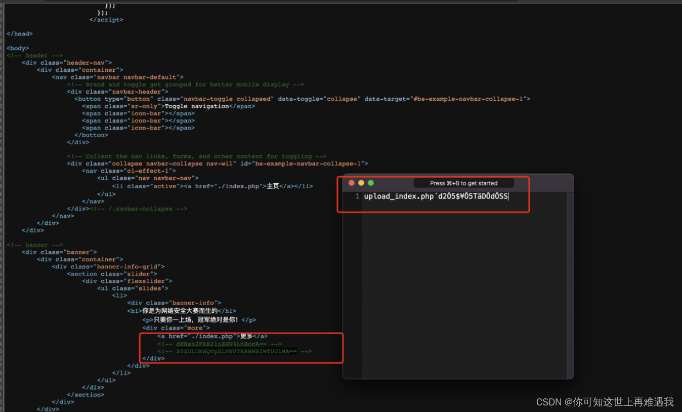Minimize the small editor window with yellow button
The height and width of the screenshot is (412, 682).
(x=361, y=183)
